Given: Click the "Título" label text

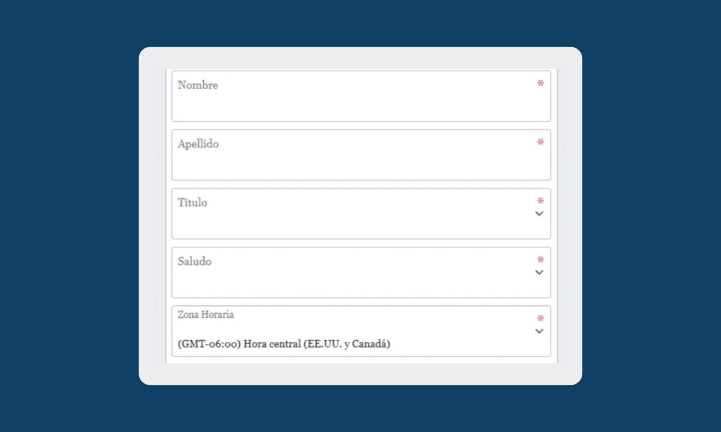Looking at the screenshot, I should (192, 203).
